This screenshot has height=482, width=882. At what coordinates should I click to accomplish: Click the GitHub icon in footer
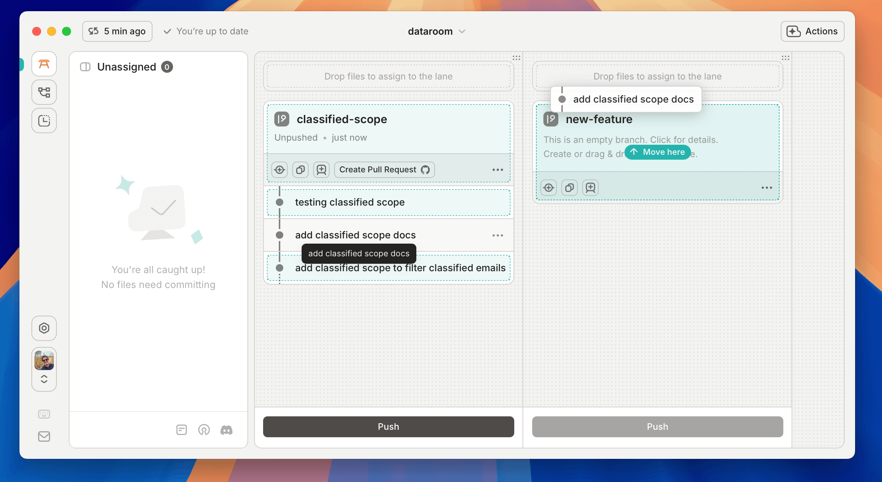point(204,430)
